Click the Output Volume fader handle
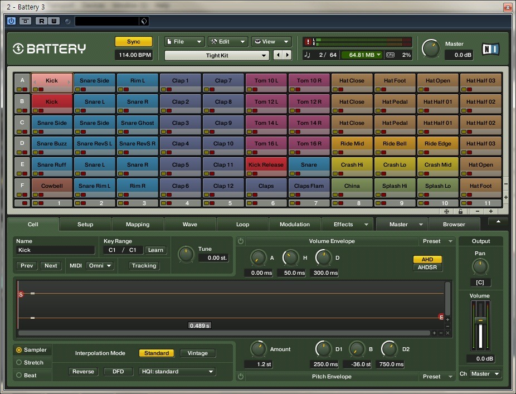Screen dimensions: 516x394 pyautogui.click(x=480, y=320)
